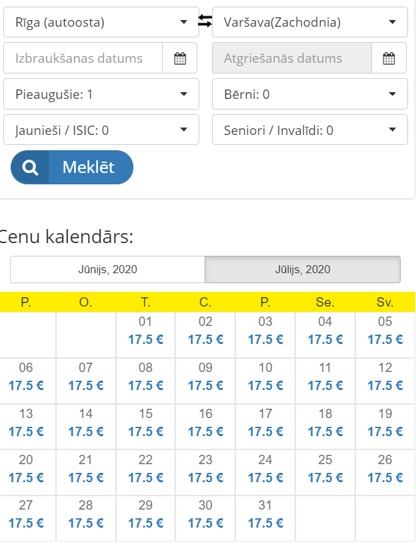The height and width of the screenshot is (545, 416).
Task: Click the Meklēt search button
Action: click(x=72, y=168)
